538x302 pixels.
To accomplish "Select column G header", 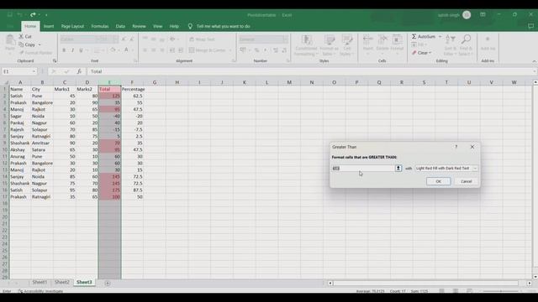I will pos(155,82).
